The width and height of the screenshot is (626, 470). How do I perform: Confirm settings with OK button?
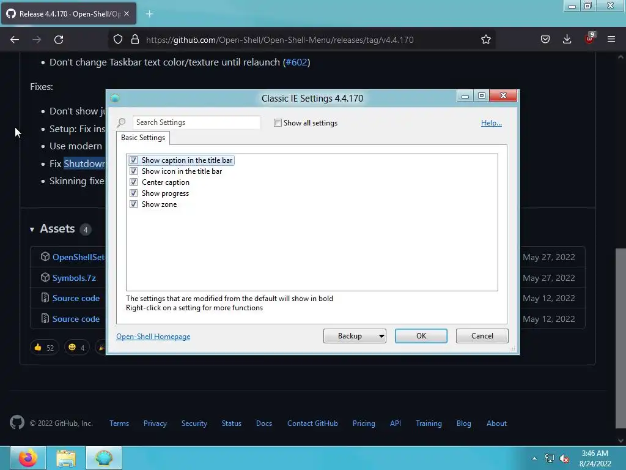pos(421,336)
